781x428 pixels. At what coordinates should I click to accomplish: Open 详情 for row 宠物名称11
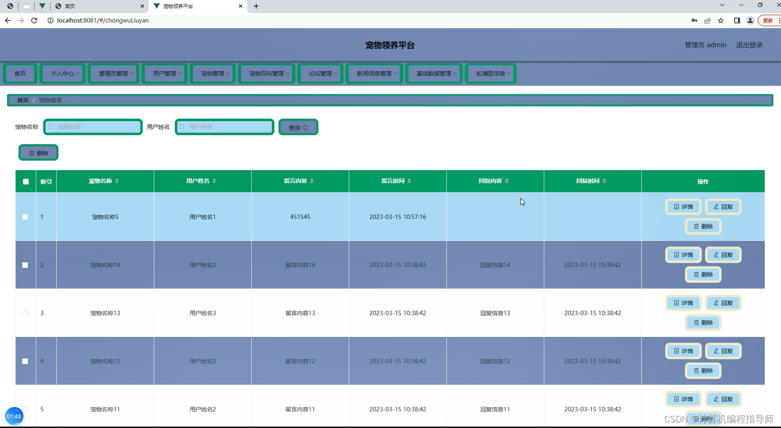(684, 400)
